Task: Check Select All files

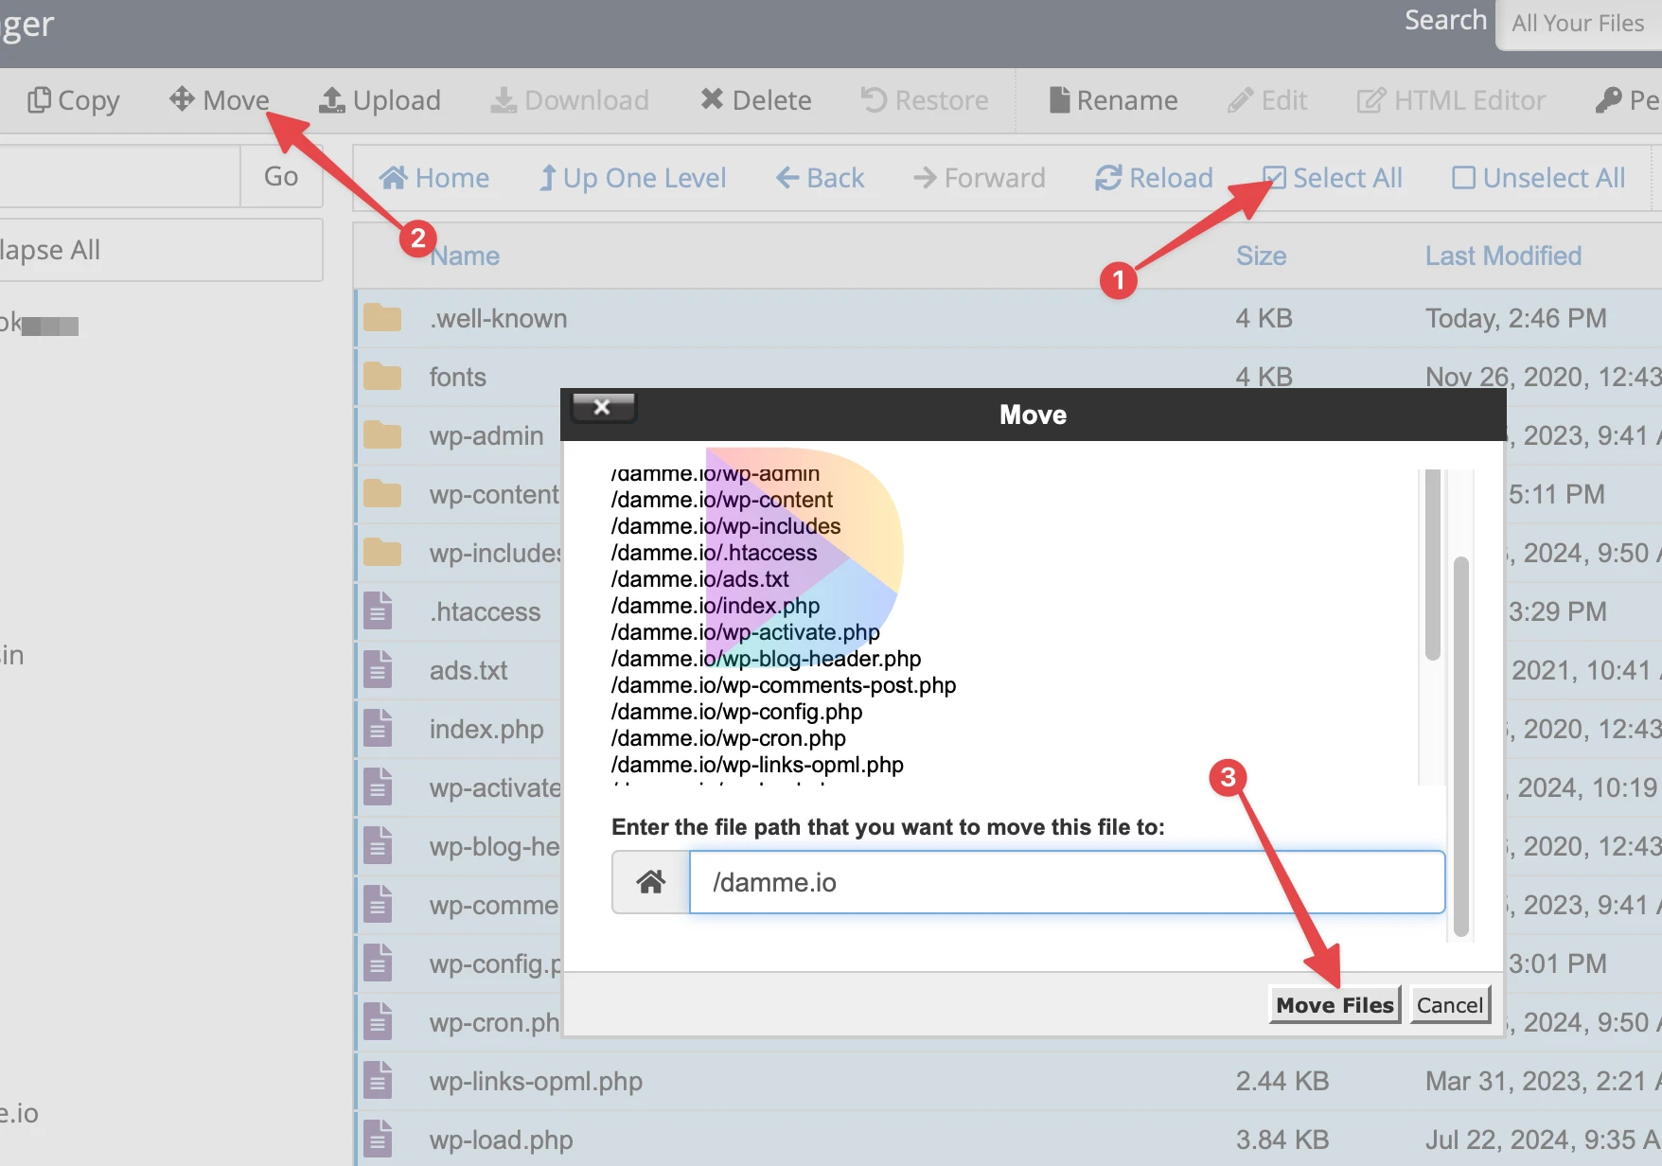Action: [x=1333, y=178]
